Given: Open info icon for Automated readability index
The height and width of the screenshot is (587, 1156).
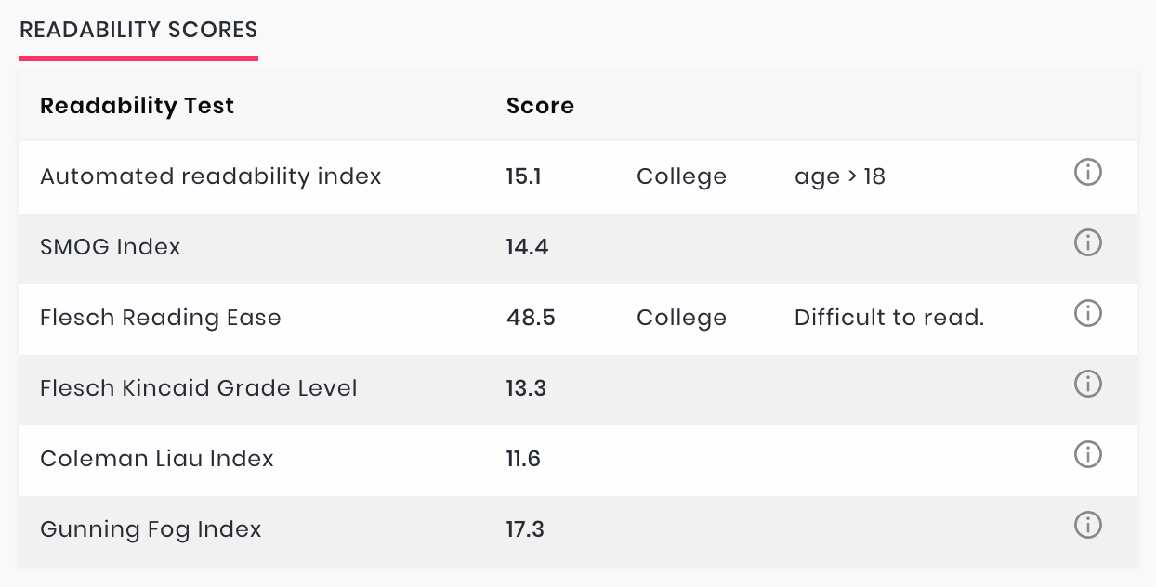Looking at the screenshot, I should [1087, 173].
